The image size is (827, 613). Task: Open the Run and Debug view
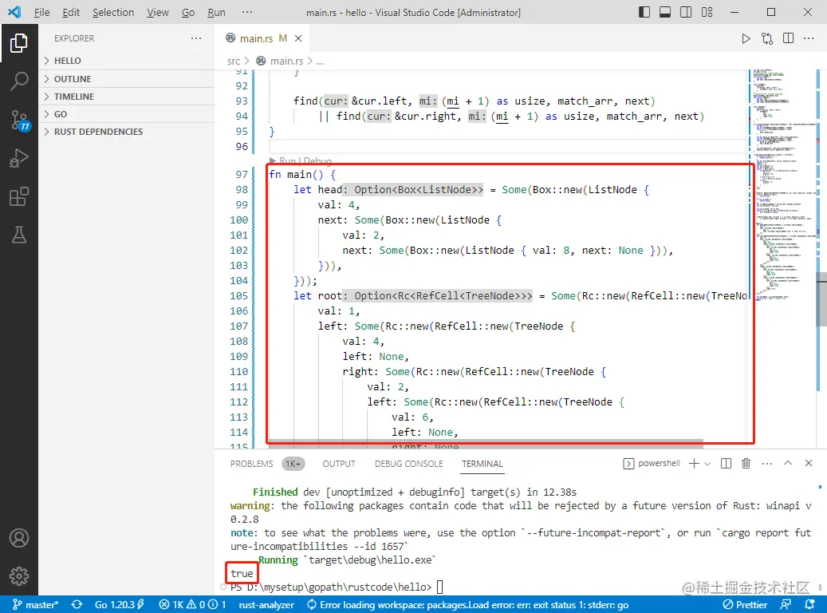(19, 158)
